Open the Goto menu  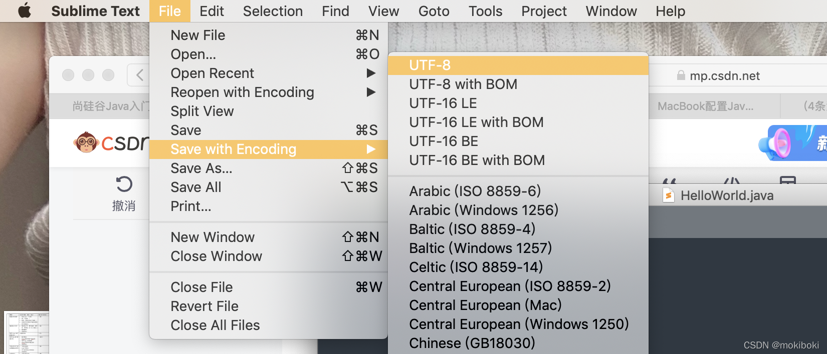(x=434, y=11)
